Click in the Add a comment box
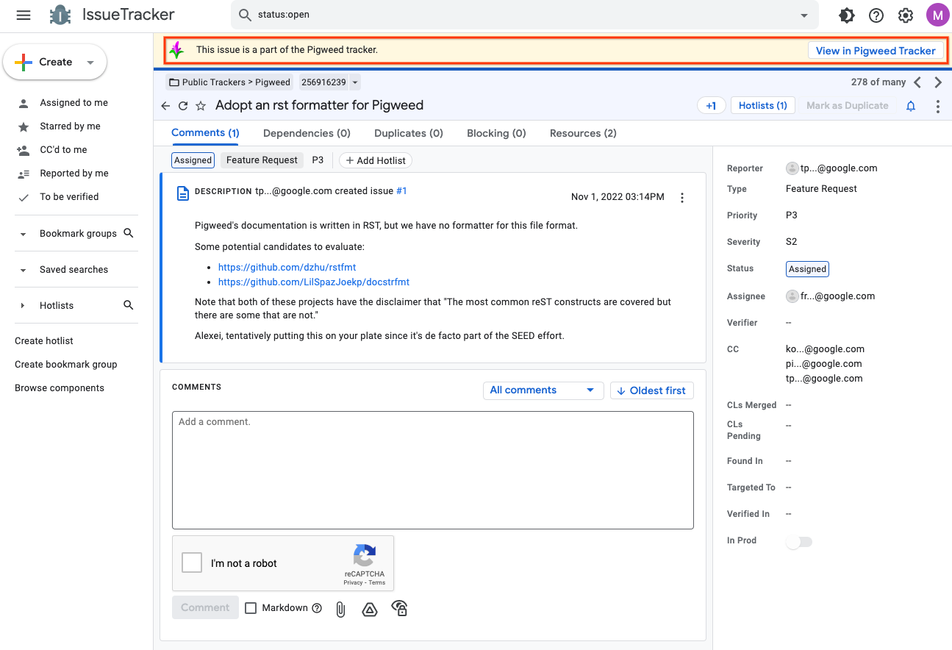The width and height of the screenshot is (952, 650). coord(432,469)
